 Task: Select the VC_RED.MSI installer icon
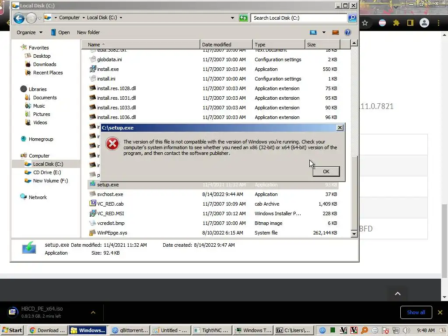point(92,213)
